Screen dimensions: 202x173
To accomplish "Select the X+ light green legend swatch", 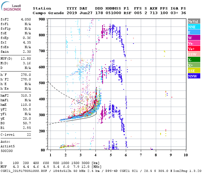I will click(x=194, y=65).
